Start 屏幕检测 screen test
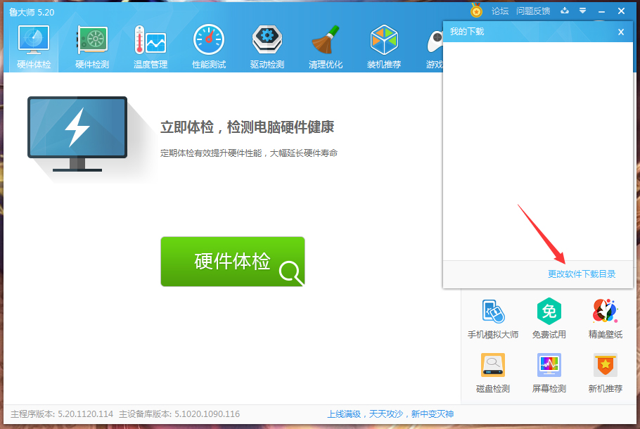 point(549,371)
